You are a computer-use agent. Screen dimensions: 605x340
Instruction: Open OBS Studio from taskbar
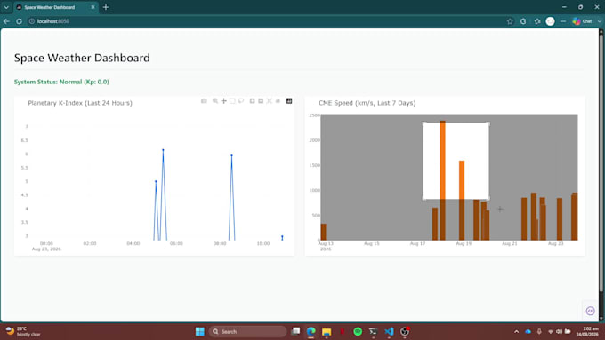(404, 331)
